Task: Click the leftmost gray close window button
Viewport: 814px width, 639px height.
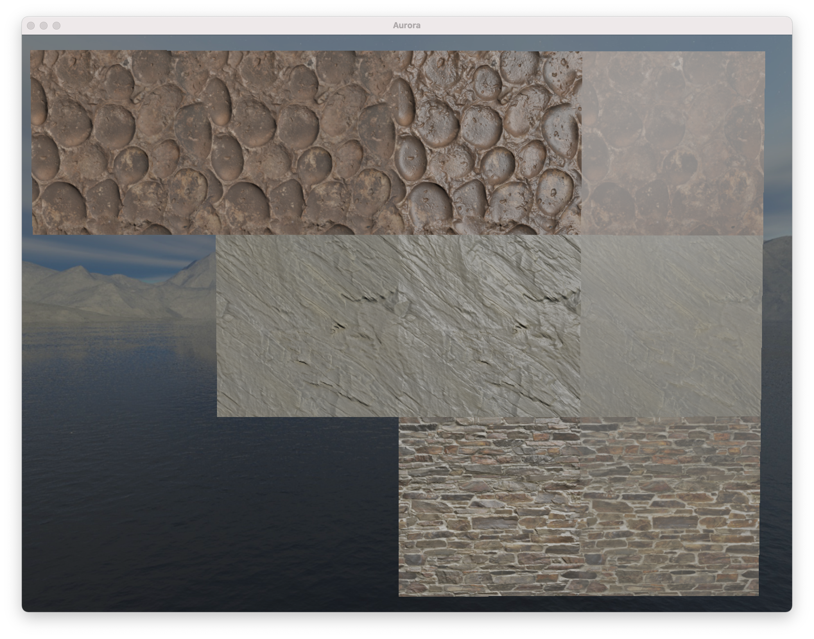Action: click(31, 25)
